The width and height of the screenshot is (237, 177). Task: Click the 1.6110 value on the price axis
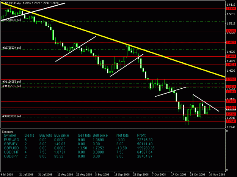(x=231, y=5)
